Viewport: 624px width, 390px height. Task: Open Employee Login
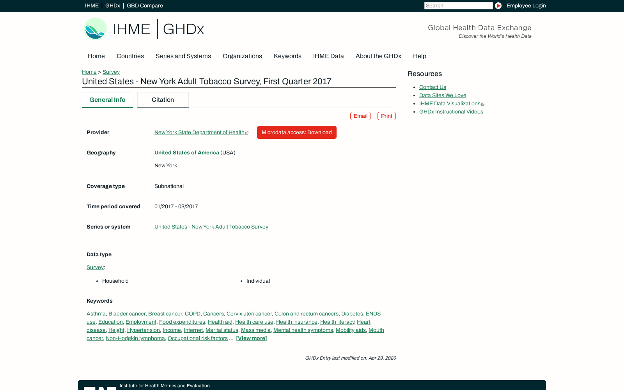coord(526,5)
